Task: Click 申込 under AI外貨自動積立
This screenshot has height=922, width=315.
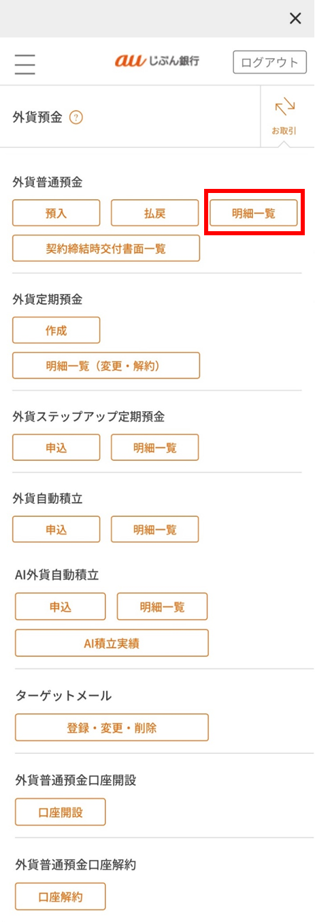Action: (x=61, y=606)
